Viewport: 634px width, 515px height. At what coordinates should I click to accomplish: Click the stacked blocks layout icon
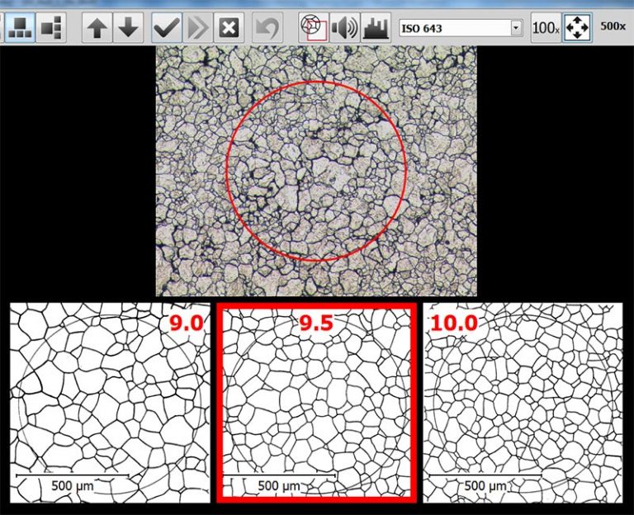point(19,28)
